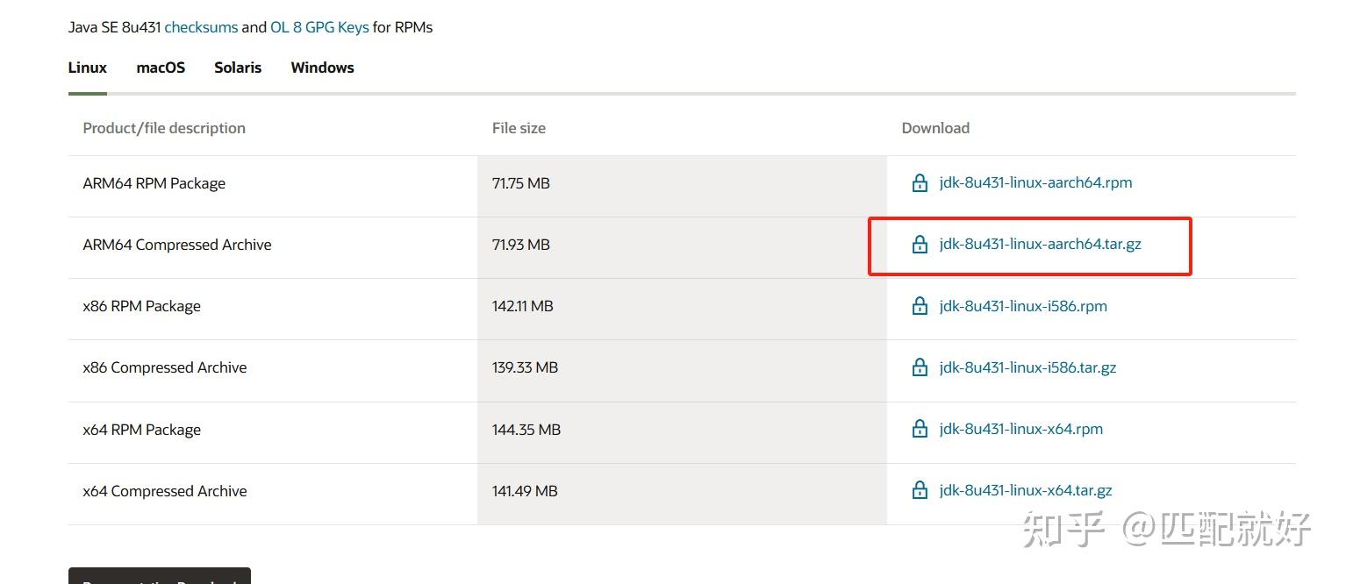Click lock icon beside jdk-8u431-linux-i586.rpm
Screen dimensions: 1346x584
[x=920, y=306]
